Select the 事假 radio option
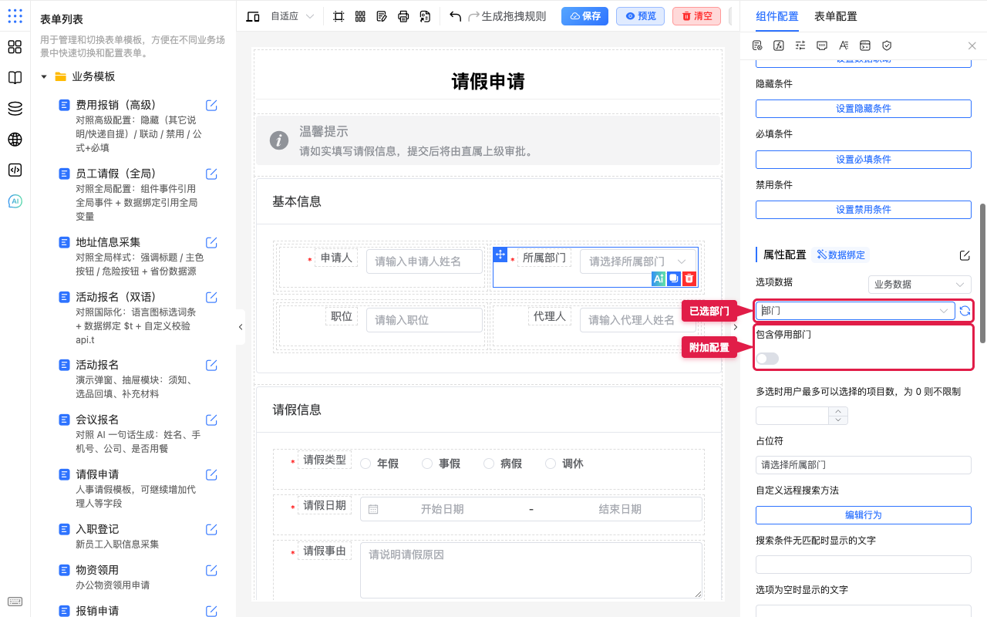Screen dimensions: 987x617 (x=440, y=464)
